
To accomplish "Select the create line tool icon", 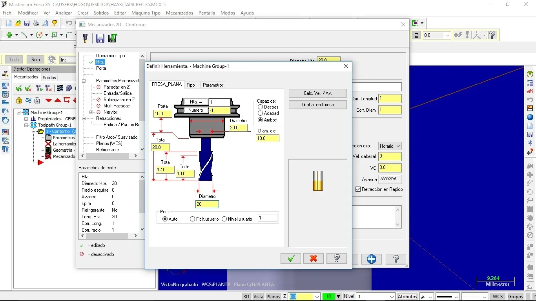I will pyautogui.click(x=24, y=35).
